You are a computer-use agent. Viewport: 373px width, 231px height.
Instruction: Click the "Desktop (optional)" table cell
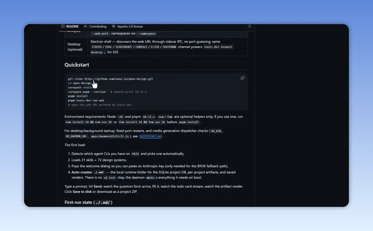click(76, 47)
